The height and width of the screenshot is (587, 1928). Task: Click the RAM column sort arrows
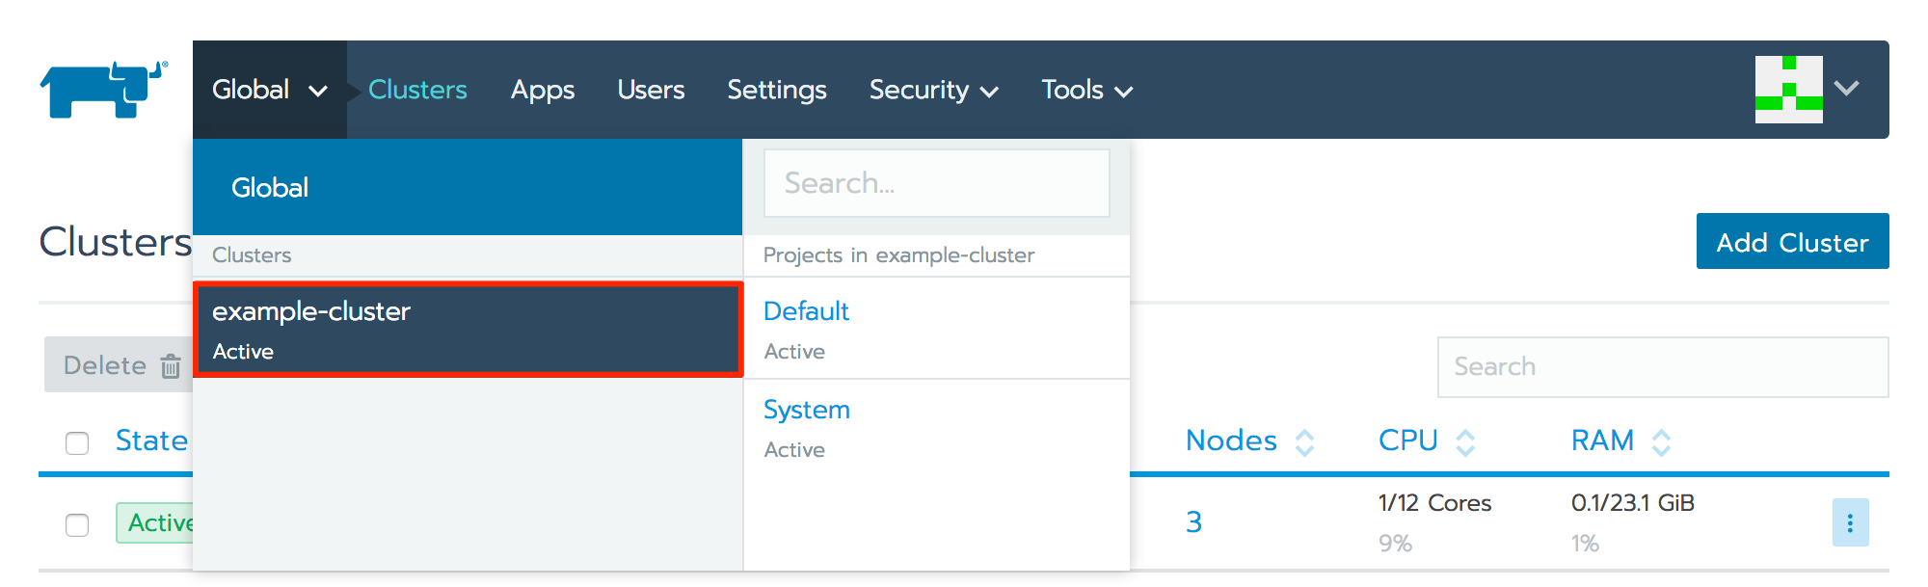1660,442
